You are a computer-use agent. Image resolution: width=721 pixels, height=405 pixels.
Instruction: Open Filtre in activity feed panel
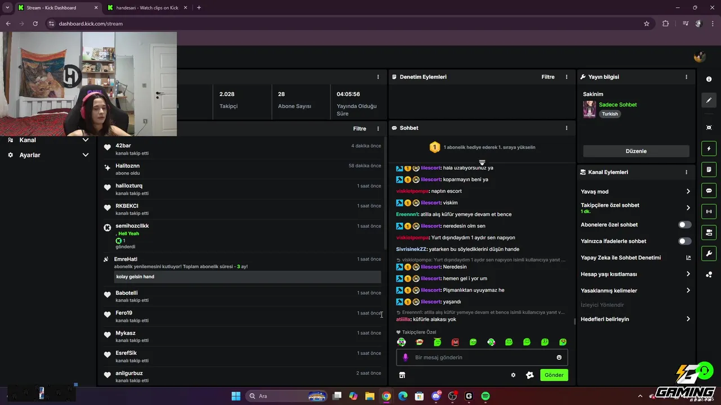point(359,129)
